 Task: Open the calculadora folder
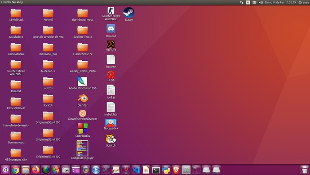(16, 30)
